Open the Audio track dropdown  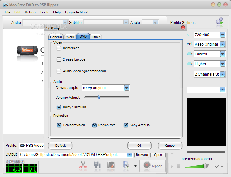(x=65, y=22)
